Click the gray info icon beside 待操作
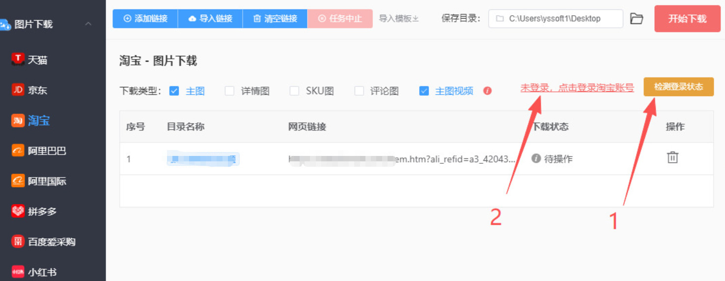Viewport: 725px width, 281px height. tap(536, 158)
